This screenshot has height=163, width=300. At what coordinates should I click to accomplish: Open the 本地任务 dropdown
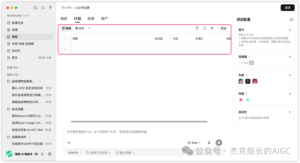coord(75,153)
